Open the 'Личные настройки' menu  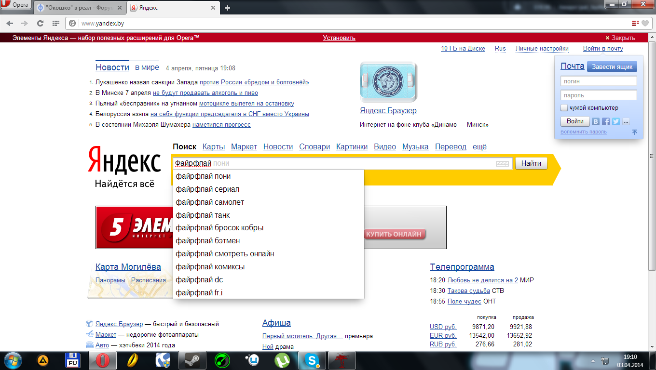[x=542, y=49]
